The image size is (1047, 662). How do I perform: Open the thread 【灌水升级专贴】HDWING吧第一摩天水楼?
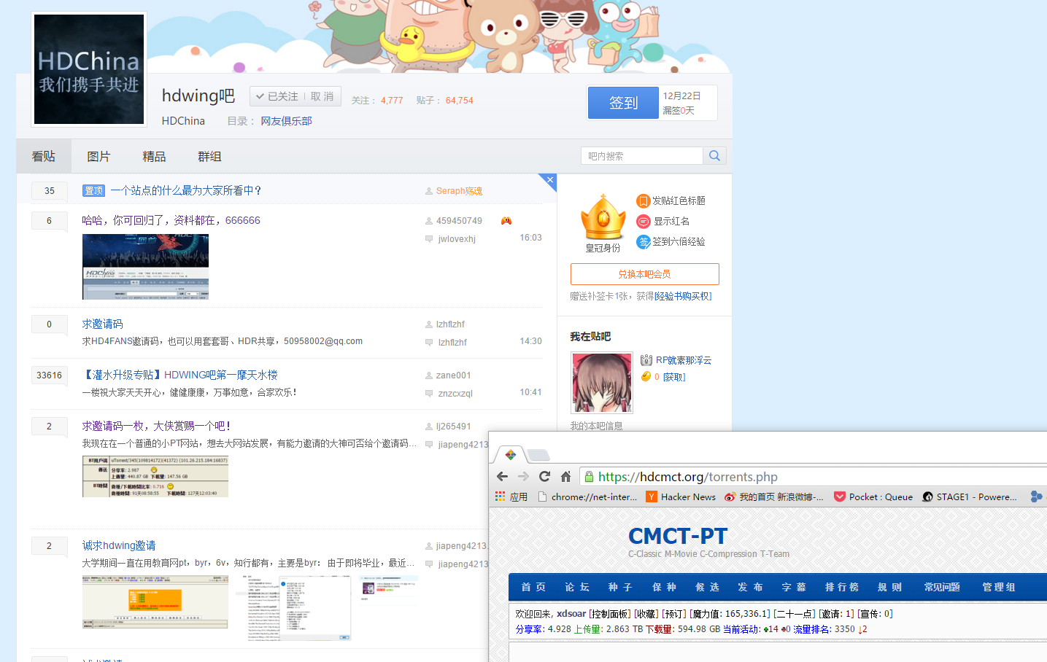point(179,375)
